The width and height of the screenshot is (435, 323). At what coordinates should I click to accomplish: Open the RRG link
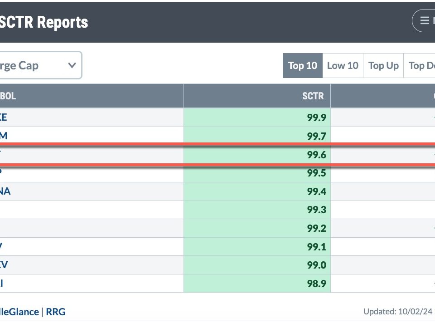[x=56, y=312]
